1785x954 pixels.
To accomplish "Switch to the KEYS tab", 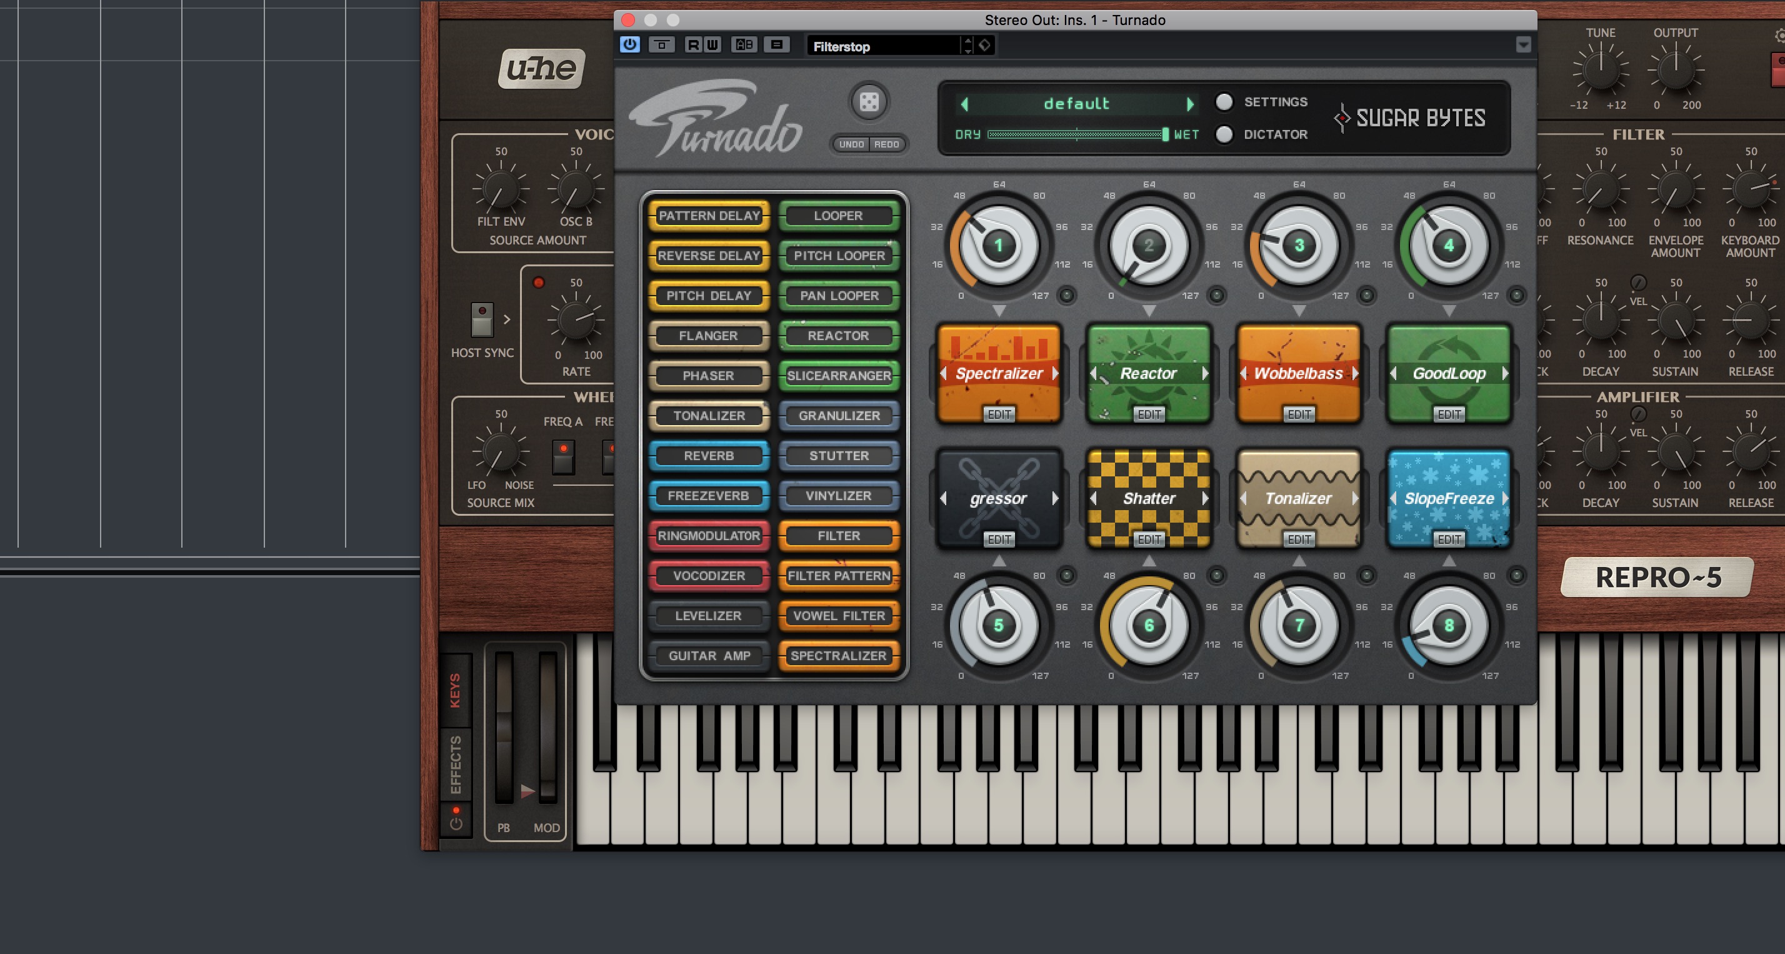I will (455, 690).
